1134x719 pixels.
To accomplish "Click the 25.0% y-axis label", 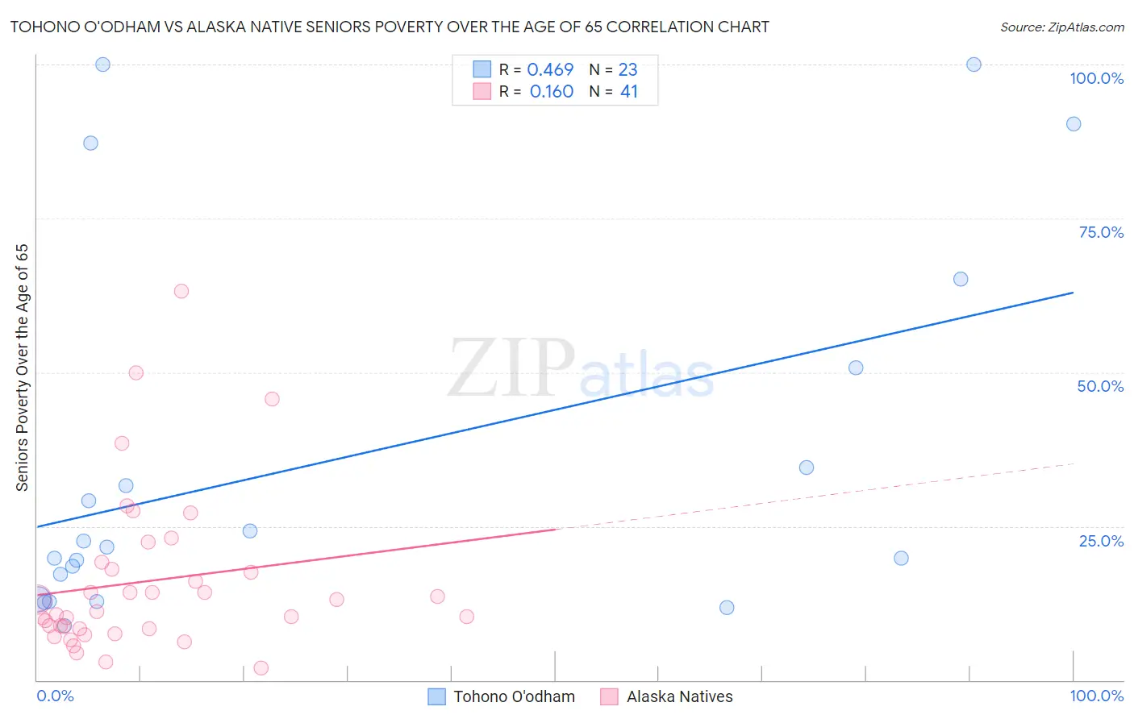I will click(x=1101, y=541).
